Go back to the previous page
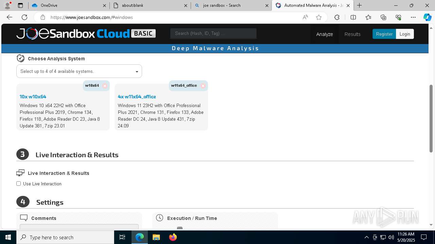435x244 pixels. coord(10,17)
